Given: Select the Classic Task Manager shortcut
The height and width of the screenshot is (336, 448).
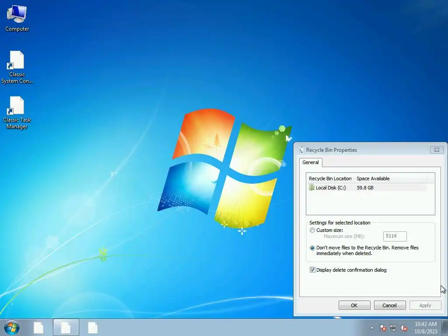Looking at the screenshot, I should click(17, 113).
